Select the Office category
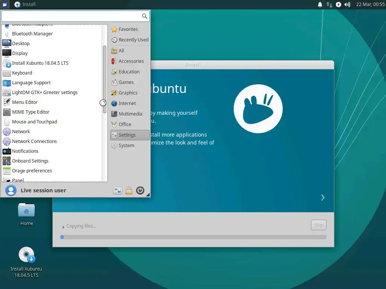This screenshot has height=289, width=386. (x=130, y=125)
